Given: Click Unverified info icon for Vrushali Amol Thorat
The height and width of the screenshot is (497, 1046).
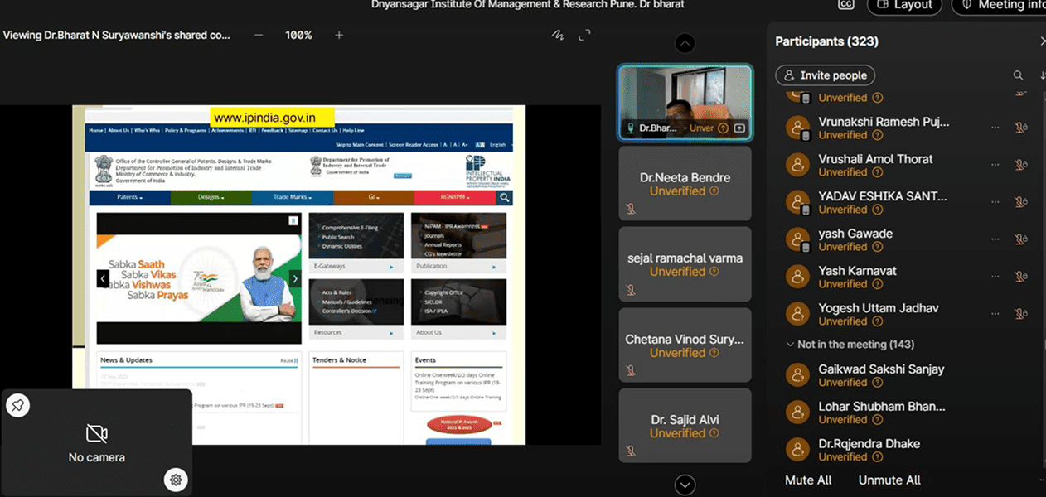Looking at the screenshot, I should [x=878, y=172].
